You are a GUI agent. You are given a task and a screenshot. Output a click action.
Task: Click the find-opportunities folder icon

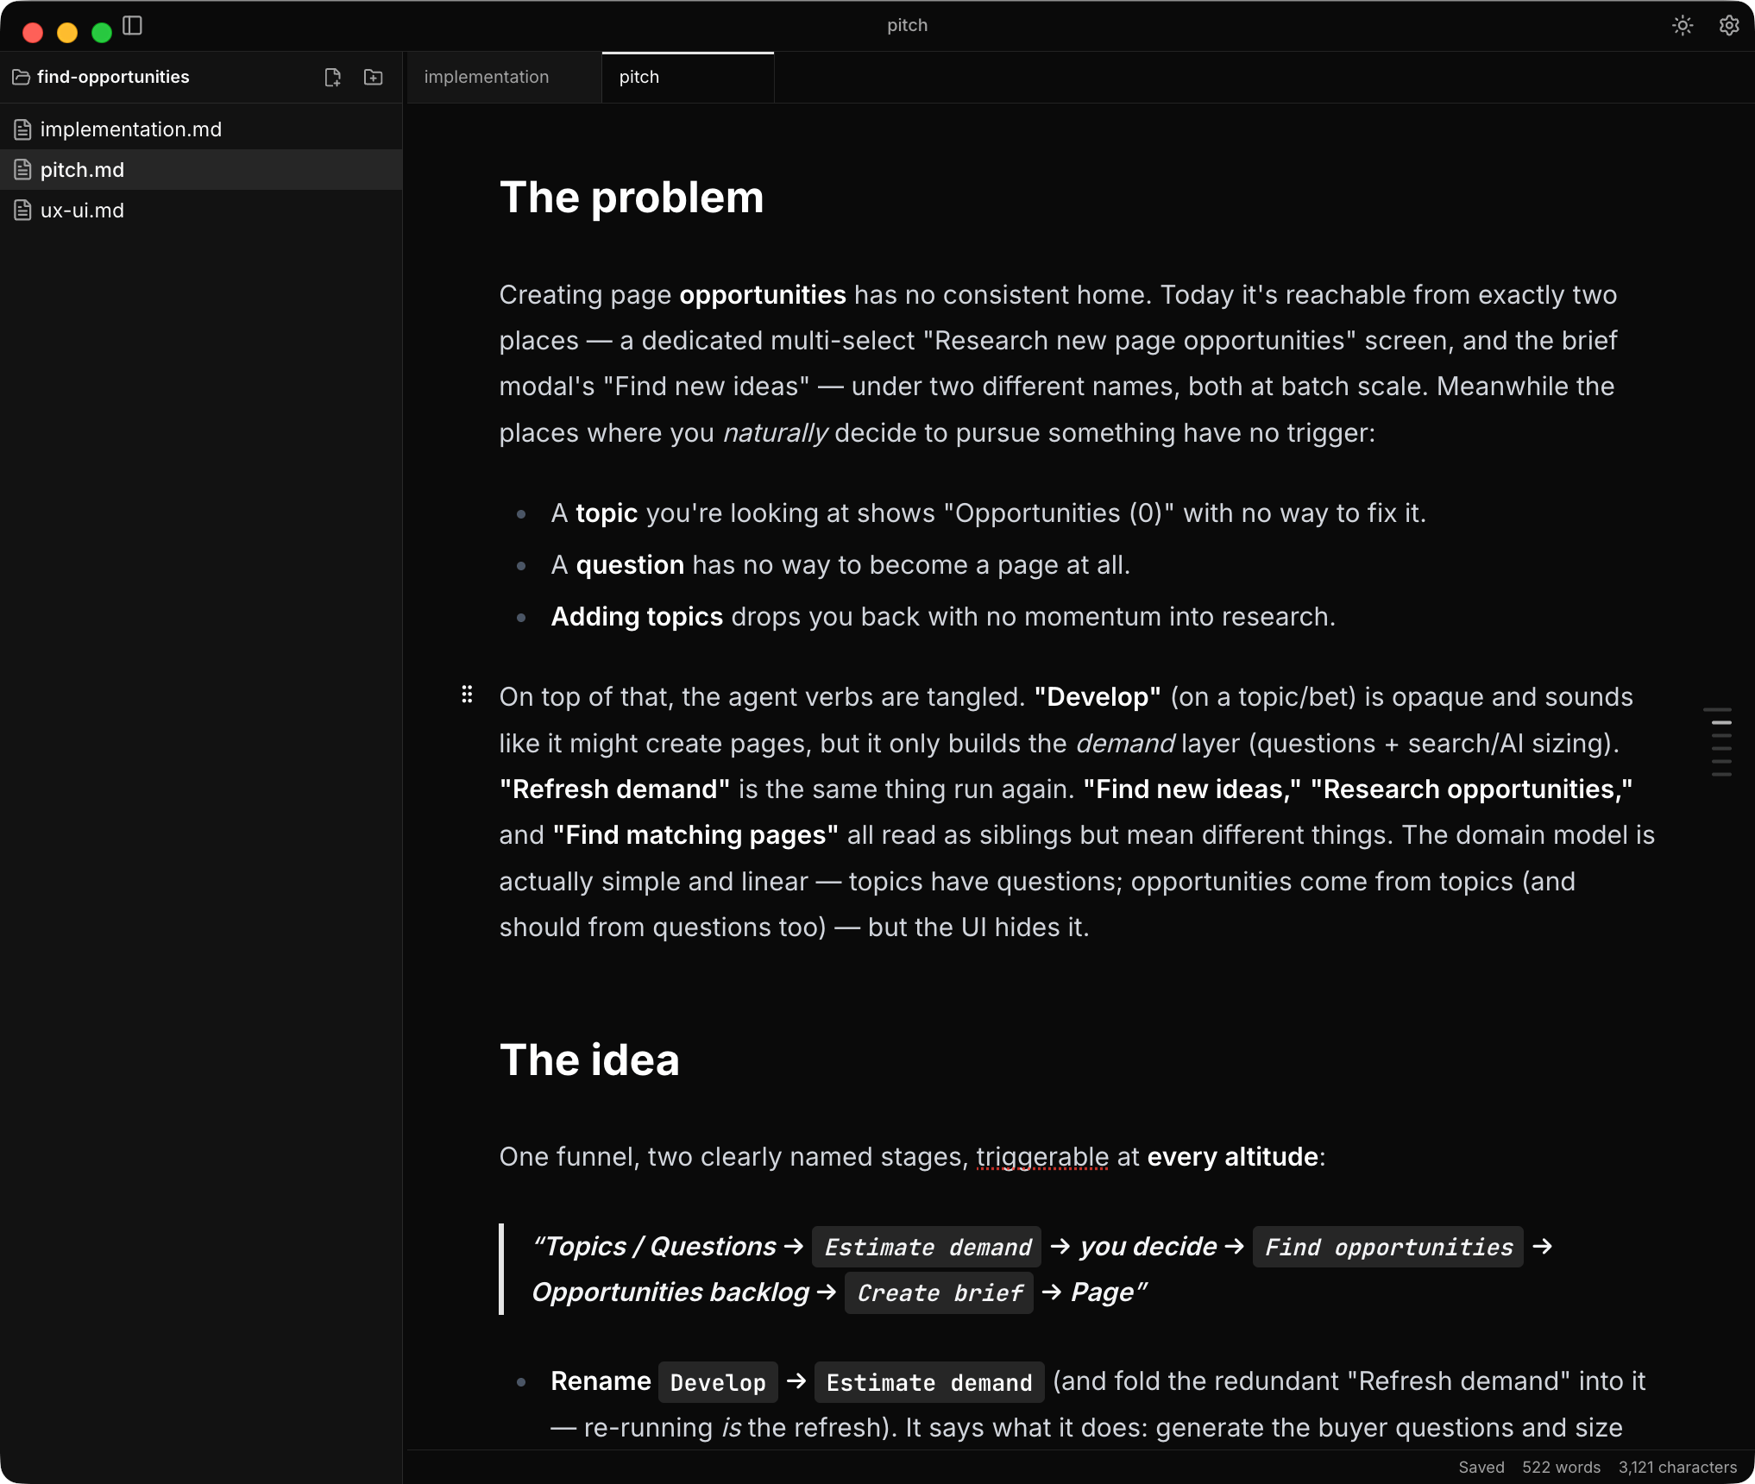(22, 78)
